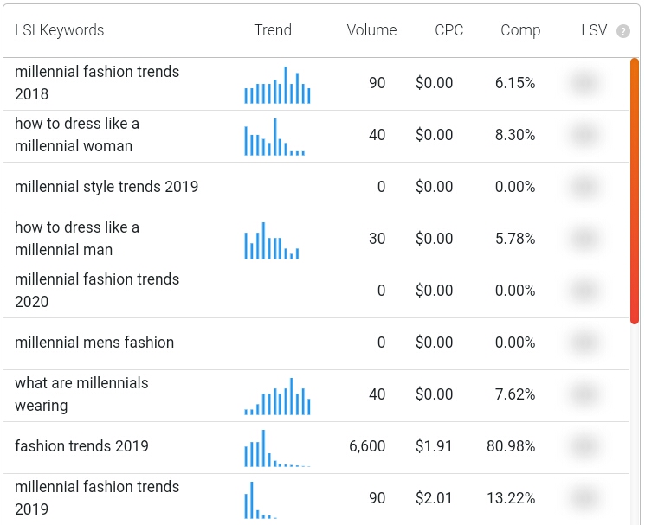Viewport: 645px width, 525px height.
Task: Click blurred LSV value for fashion trends 2019
Action: [584, 446]
